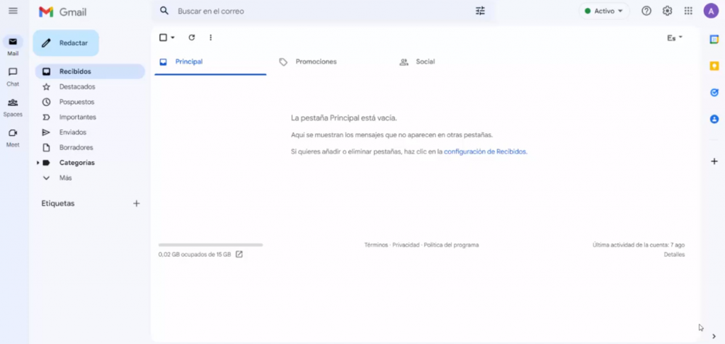Switch to the Social tab
Image resolution: width=725 pixels, height=344 pixels.
[x=425, y=62]
